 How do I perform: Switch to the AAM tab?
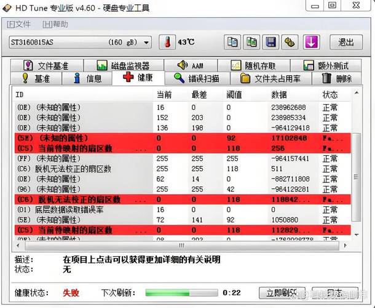pyautogui.click(x=191, y=65)
